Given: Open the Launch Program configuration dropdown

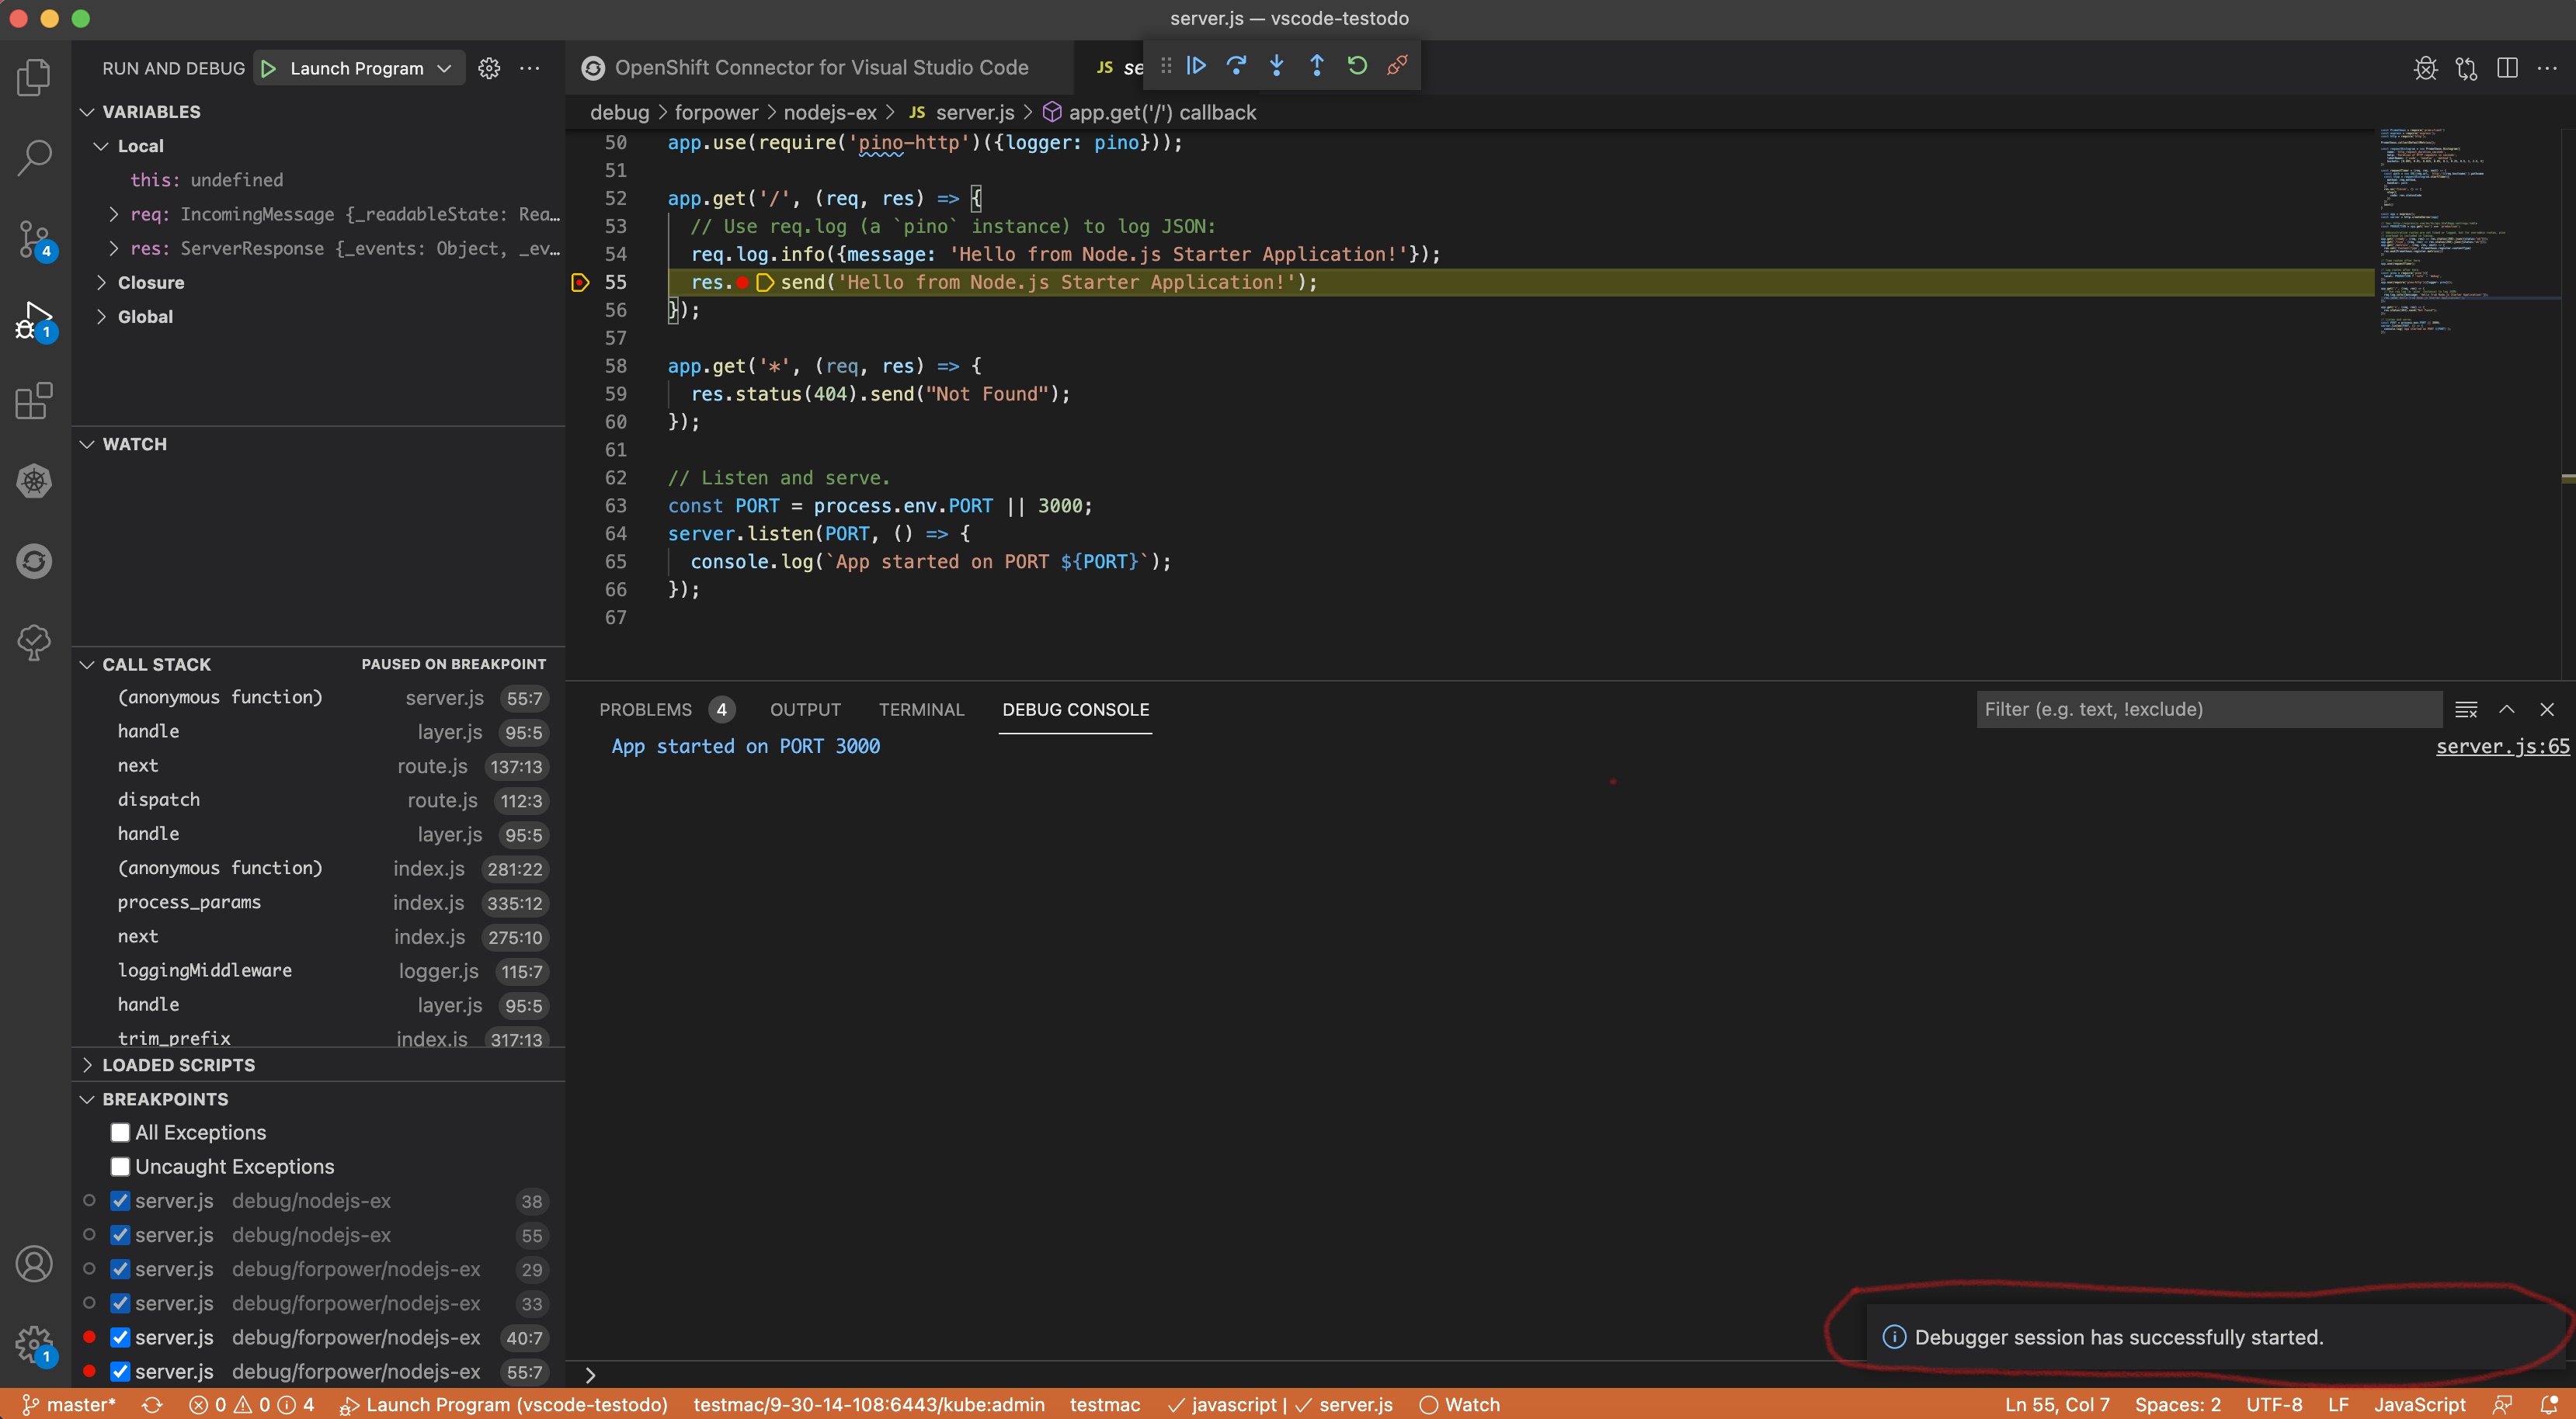Looking at the screenshot, I should click(x=370, y=68).
